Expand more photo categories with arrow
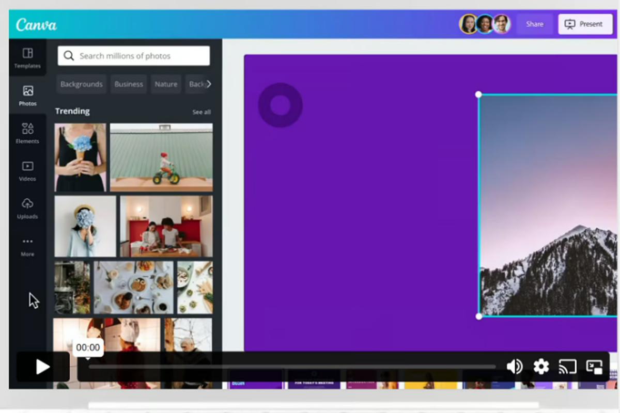This screenshot has width=620, height=413. (x=208, y=84)
